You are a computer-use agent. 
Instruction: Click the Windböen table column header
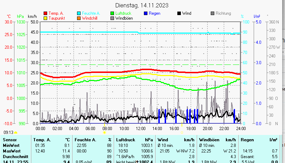pyautogui.click(x=209, y=140)
